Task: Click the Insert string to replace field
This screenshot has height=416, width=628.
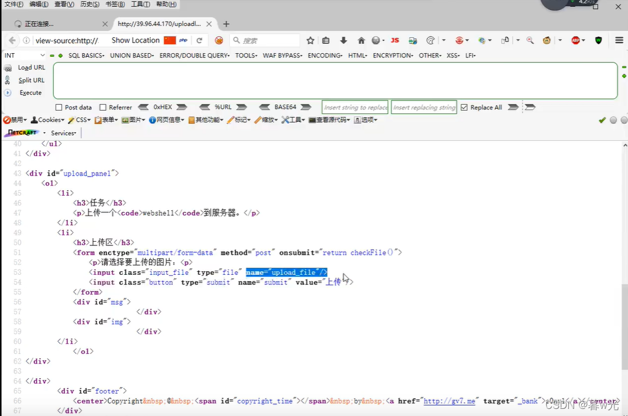Action: point(355,108)
